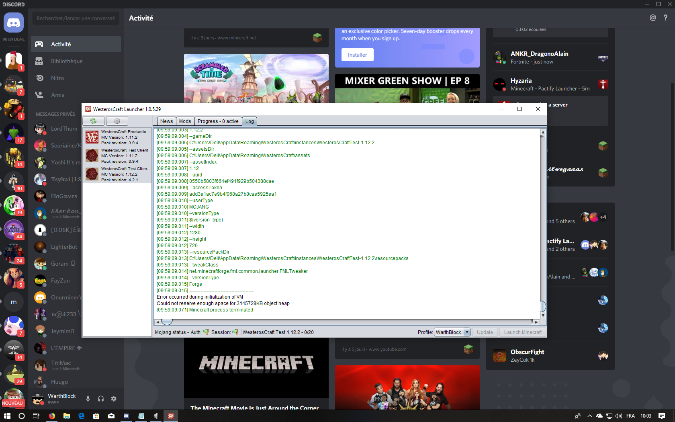Go to Amis in Discord sidebar
This screenshot has width=675, height=422.
pos(76,95)
